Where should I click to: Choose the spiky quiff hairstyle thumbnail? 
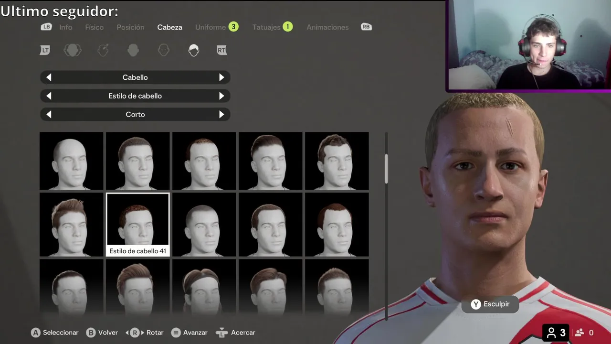coord(72,225)
